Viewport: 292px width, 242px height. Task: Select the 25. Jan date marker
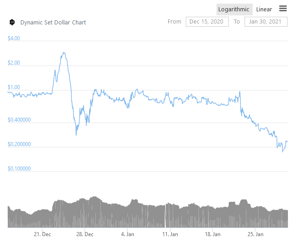click(x=256, y=234)
